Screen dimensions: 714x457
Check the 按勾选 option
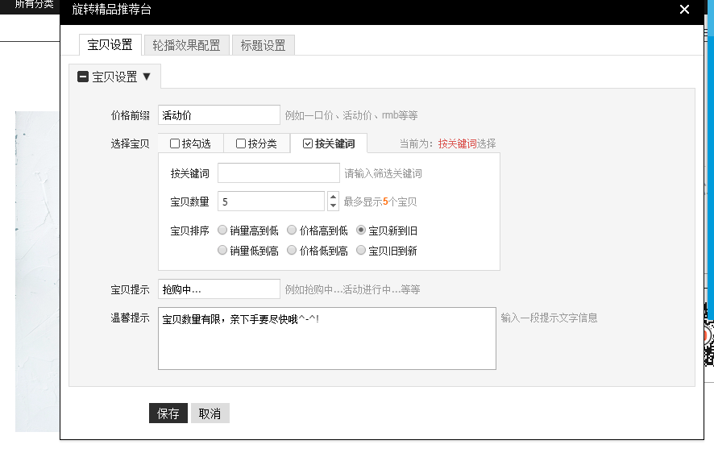coord(175,144)
